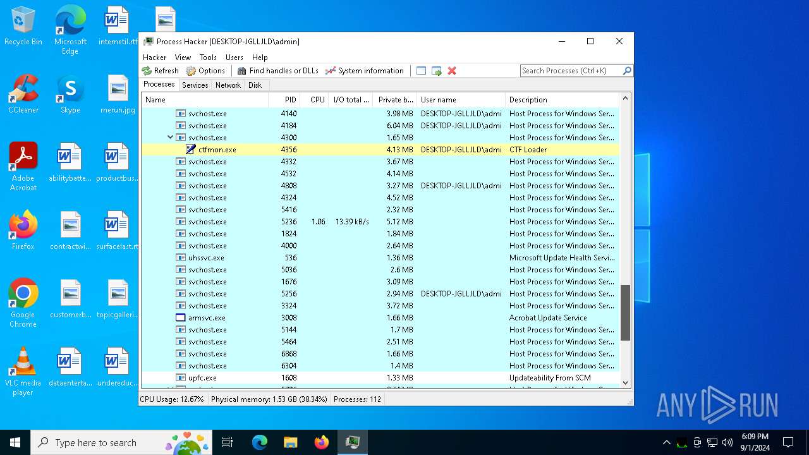Click the Find window toolbar icon
This screenshot has width=809, height=455.
[422, 71]
